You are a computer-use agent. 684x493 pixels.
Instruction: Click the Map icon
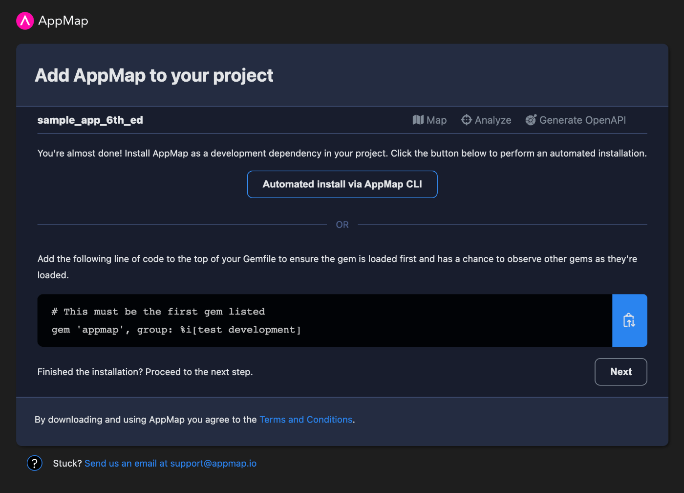(x=418, y=120)
